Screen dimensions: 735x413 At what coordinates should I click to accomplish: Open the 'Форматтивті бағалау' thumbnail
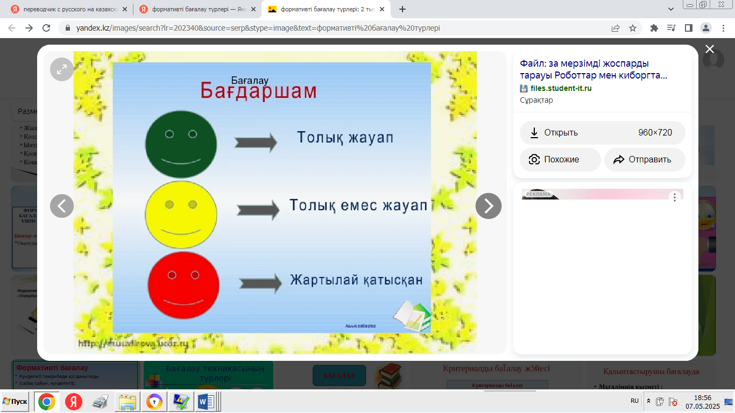[x=75, y=374]
